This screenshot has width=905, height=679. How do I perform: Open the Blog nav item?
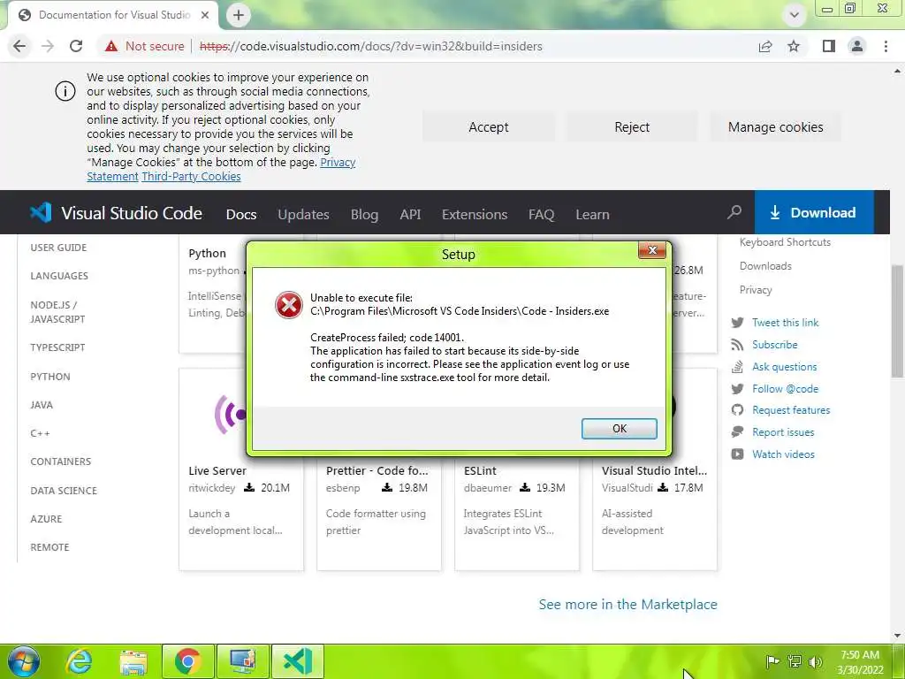(x=364, y=214)
